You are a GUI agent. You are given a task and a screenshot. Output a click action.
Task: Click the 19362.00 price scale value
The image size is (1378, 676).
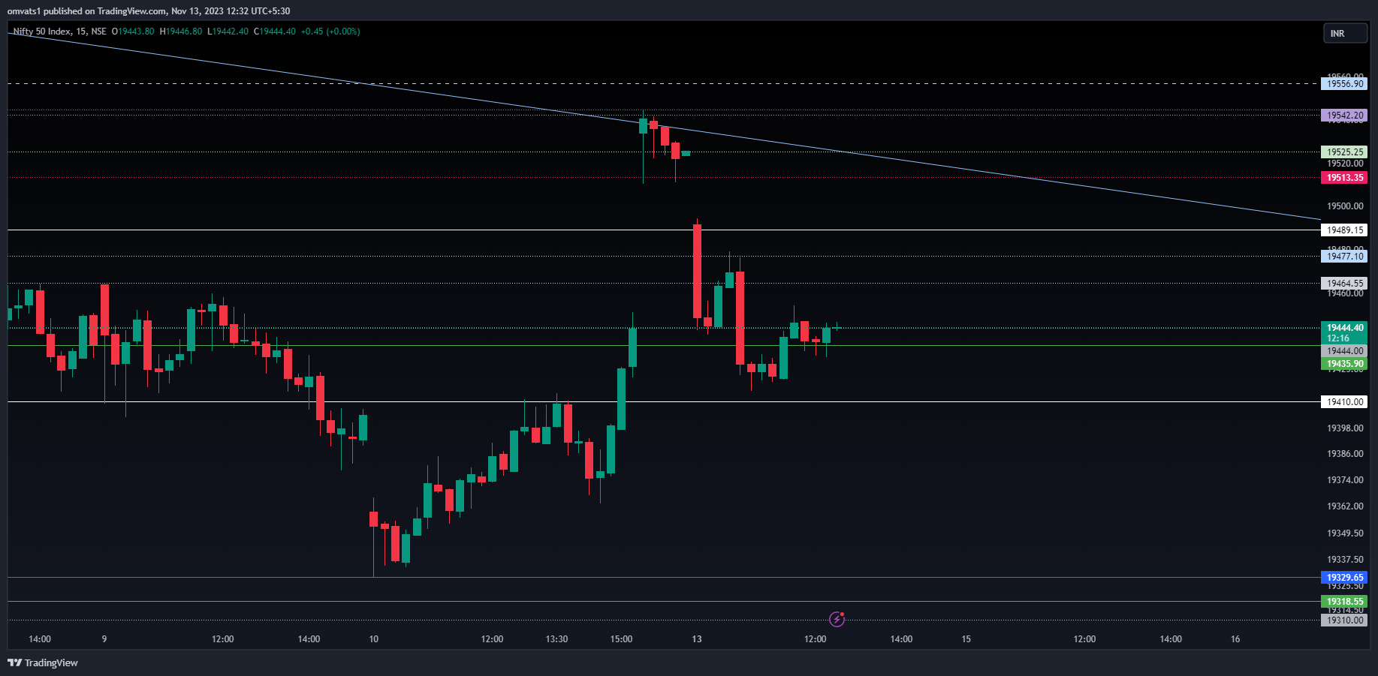pos(1345,506)
